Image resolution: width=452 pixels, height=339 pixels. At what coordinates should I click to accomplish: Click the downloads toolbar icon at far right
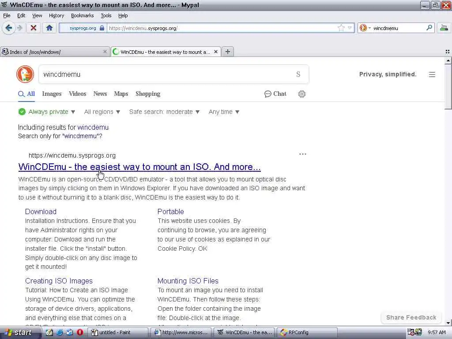point(444,28)
